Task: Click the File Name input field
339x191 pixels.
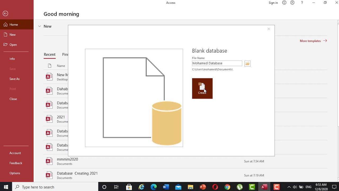Action: click(x=217, y=63)
